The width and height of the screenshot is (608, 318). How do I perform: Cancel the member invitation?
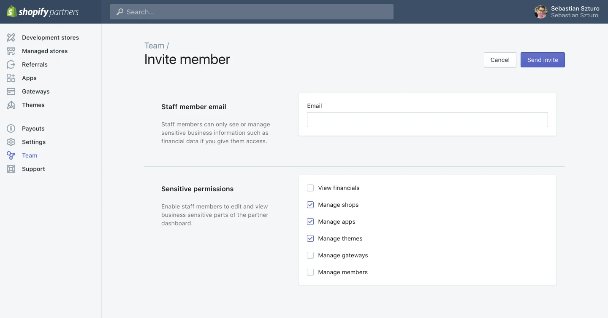[x=500, y=60]
